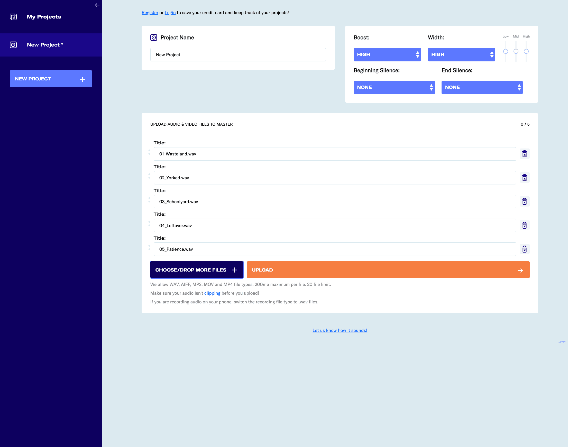Open the clipping help link

click(x=212, y=293)
